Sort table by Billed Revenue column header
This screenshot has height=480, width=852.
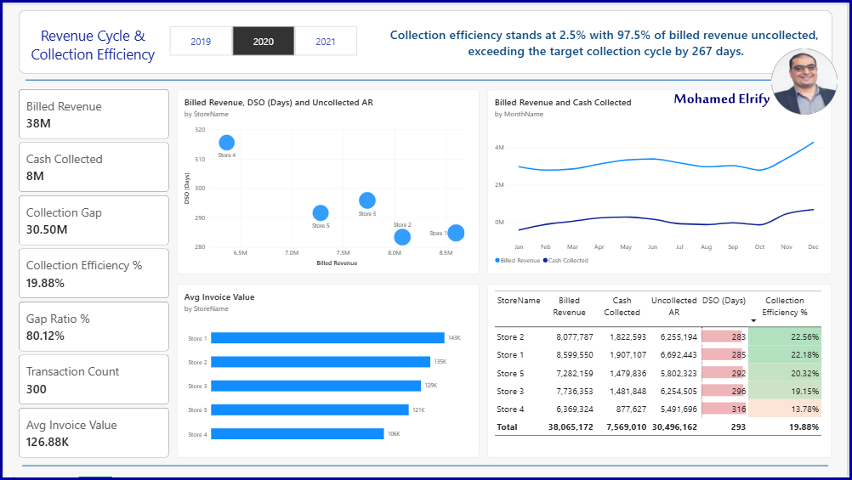pyautogui.click(x=569, y=306)
